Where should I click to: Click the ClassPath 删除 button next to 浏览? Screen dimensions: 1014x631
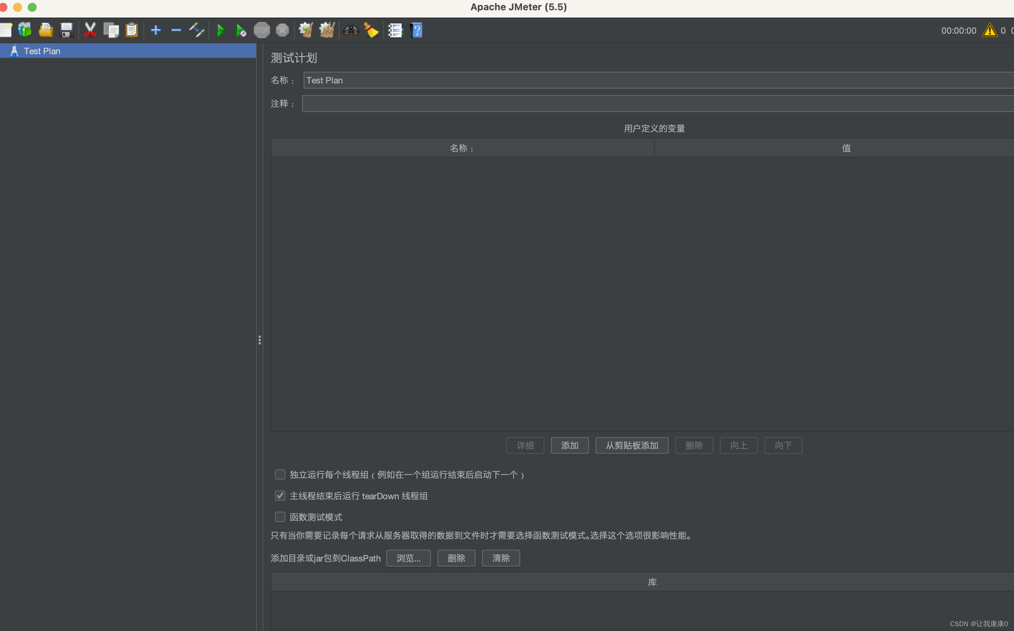[x=456, y=558]
